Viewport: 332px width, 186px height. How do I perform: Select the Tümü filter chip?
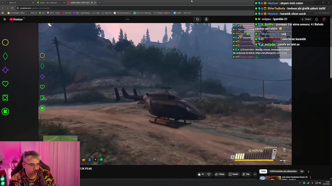(263, 171)
